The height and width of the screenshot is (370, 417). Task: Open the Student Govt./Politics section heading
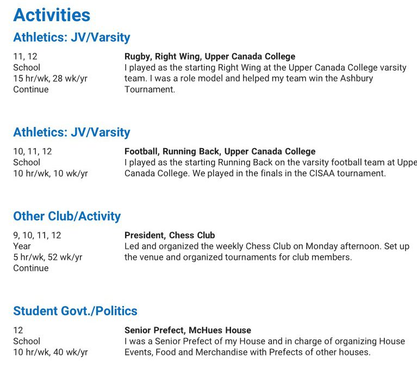75,311
